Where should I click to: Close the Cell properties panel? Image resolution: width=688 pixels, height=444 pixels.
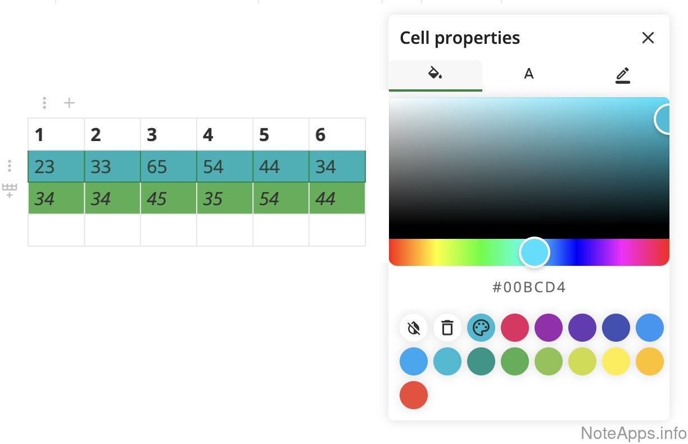648,38
